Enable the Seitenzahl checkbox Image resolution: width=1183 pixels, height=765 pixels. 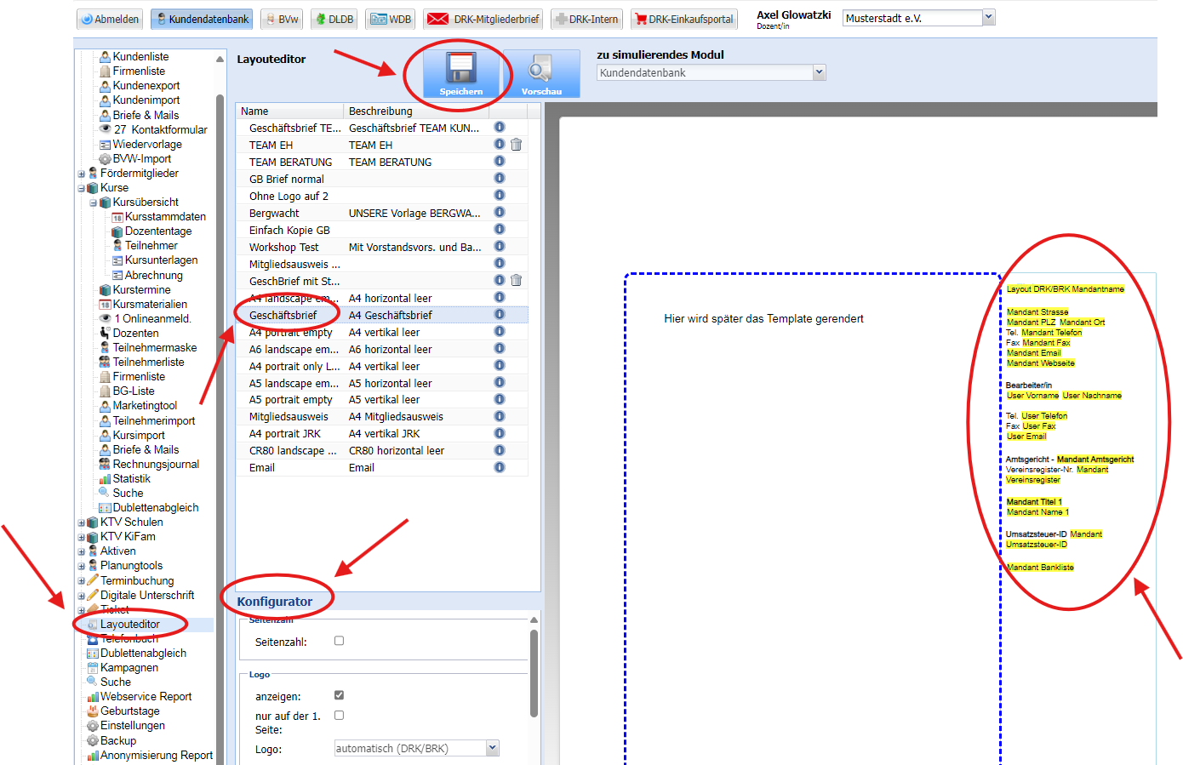(x=339, y=641)
